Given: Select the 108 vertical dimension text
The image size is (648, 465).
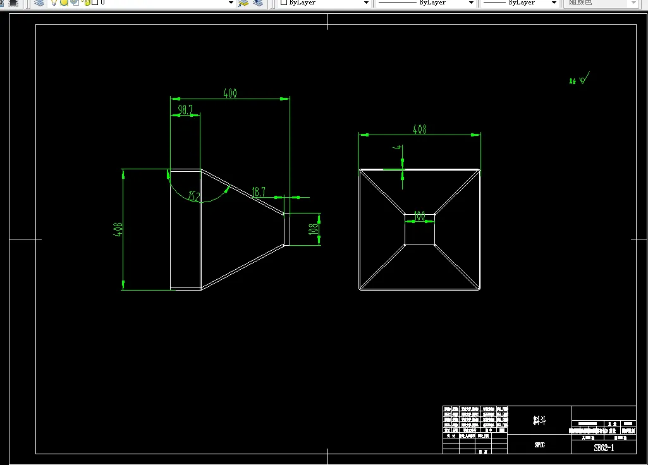Looking at the screenshot, I should (314, 229).
